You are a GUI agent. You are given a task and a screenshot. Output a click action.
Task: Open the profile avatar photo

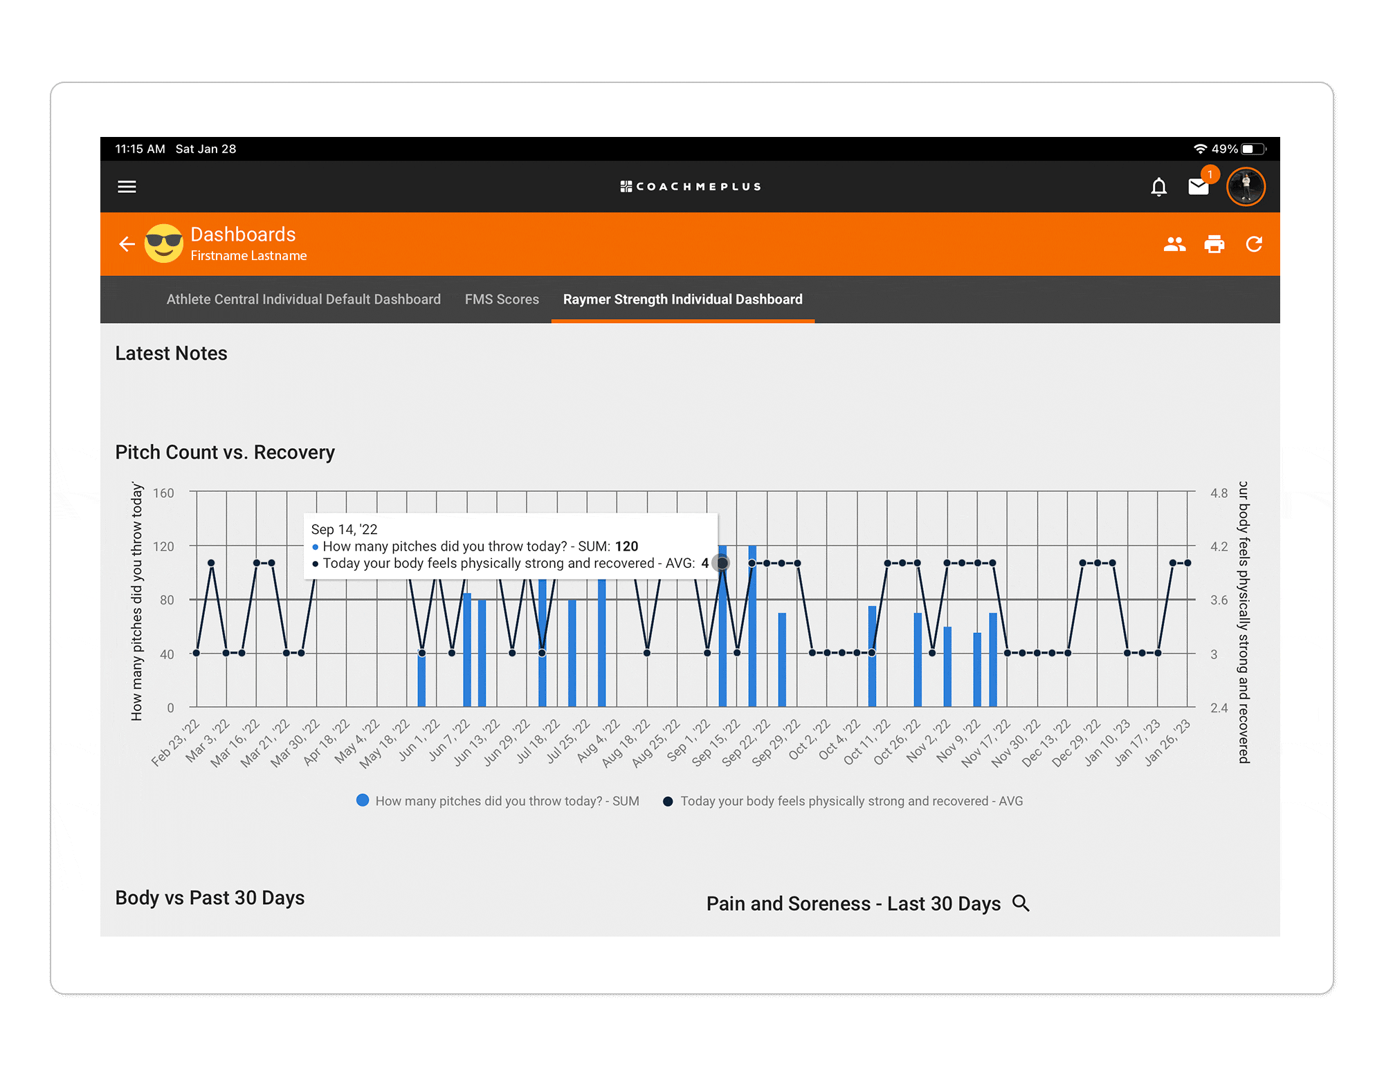(1245, 186)
